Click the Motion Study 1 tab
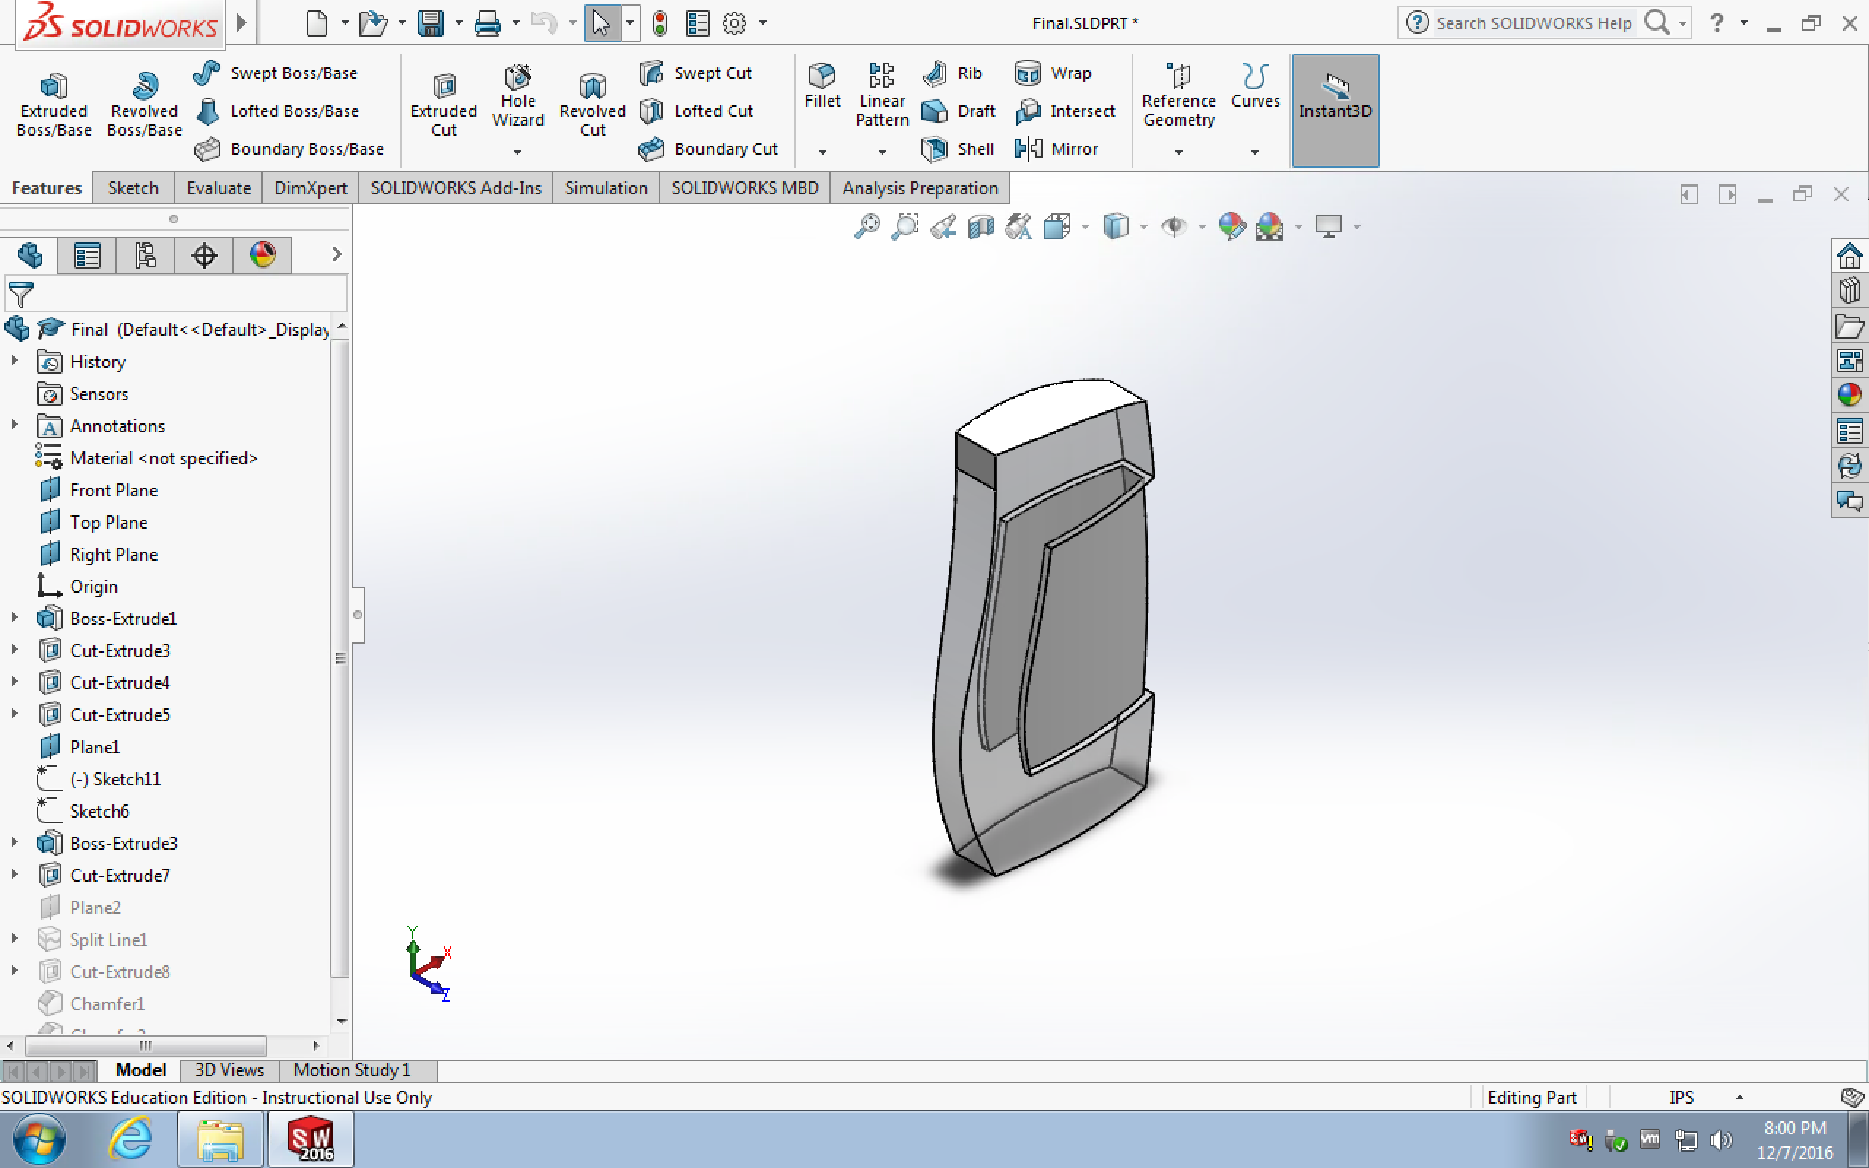Viewport: 1869px width, 1168px height. pos(352,1070)
